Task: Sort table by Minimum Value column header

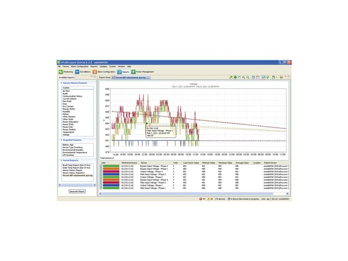Action: 208,162
